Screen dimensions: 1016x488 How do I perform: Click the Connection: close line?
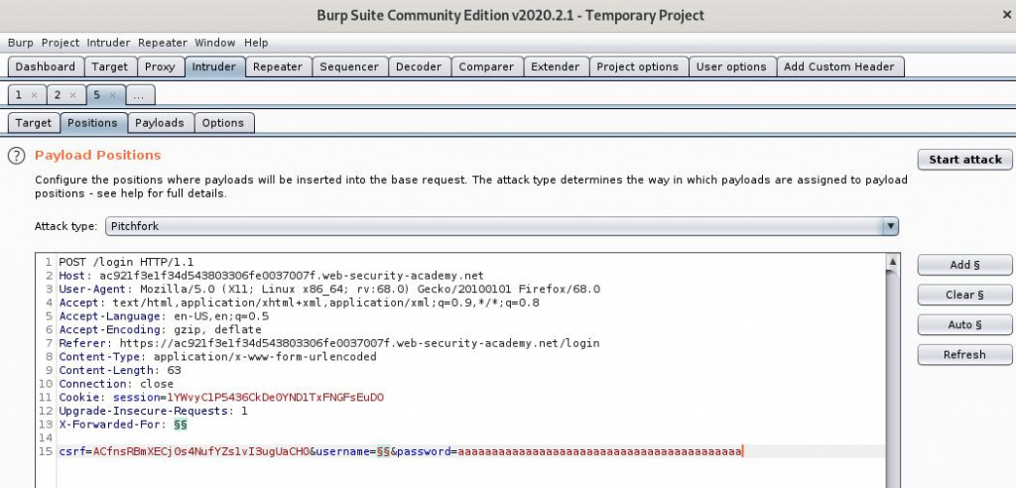click(x=116, y=384)
